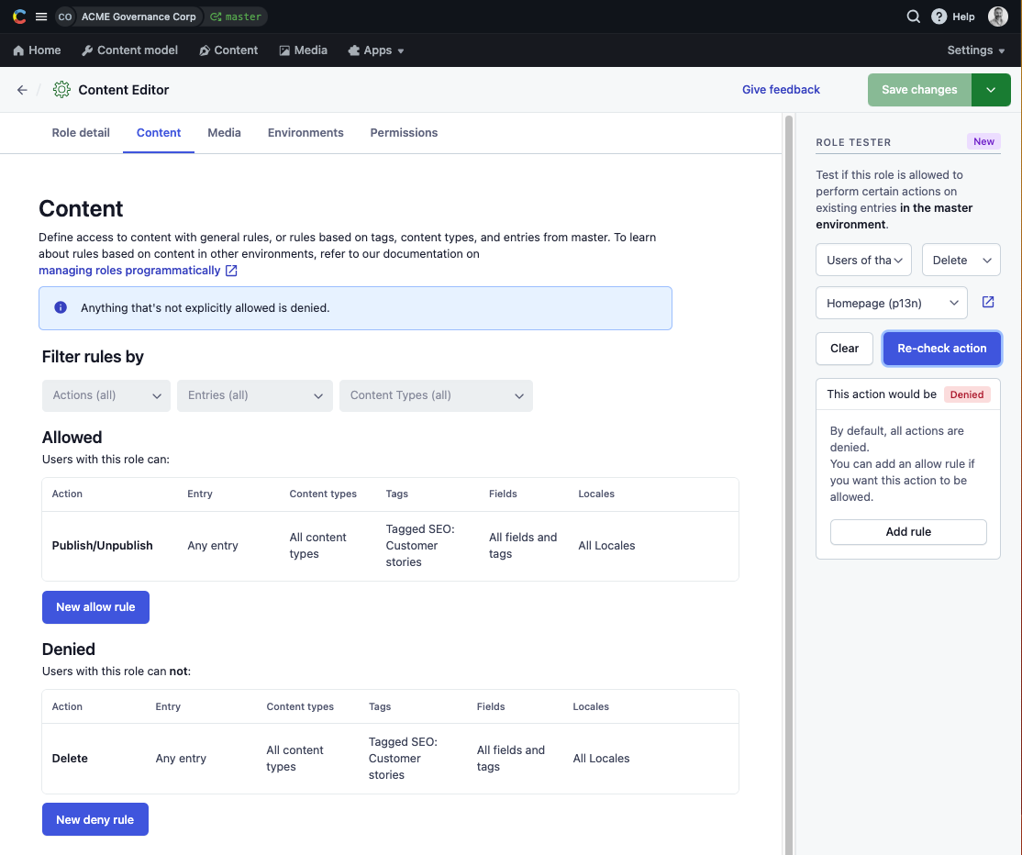Switch to the Environments tab
Viewport: 1022px width, 855px height.
305,132
